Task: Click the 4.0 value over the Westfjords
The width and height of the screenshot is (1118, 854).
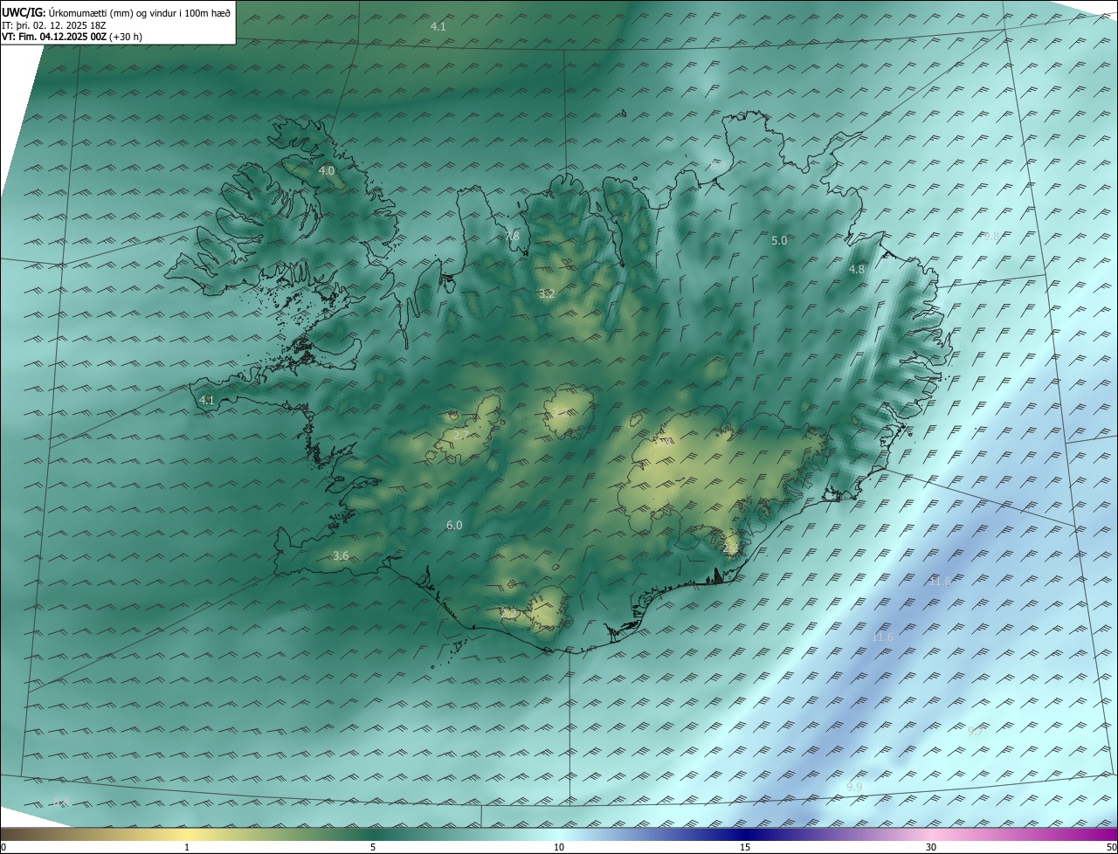Action: click(x=327, y=170)
